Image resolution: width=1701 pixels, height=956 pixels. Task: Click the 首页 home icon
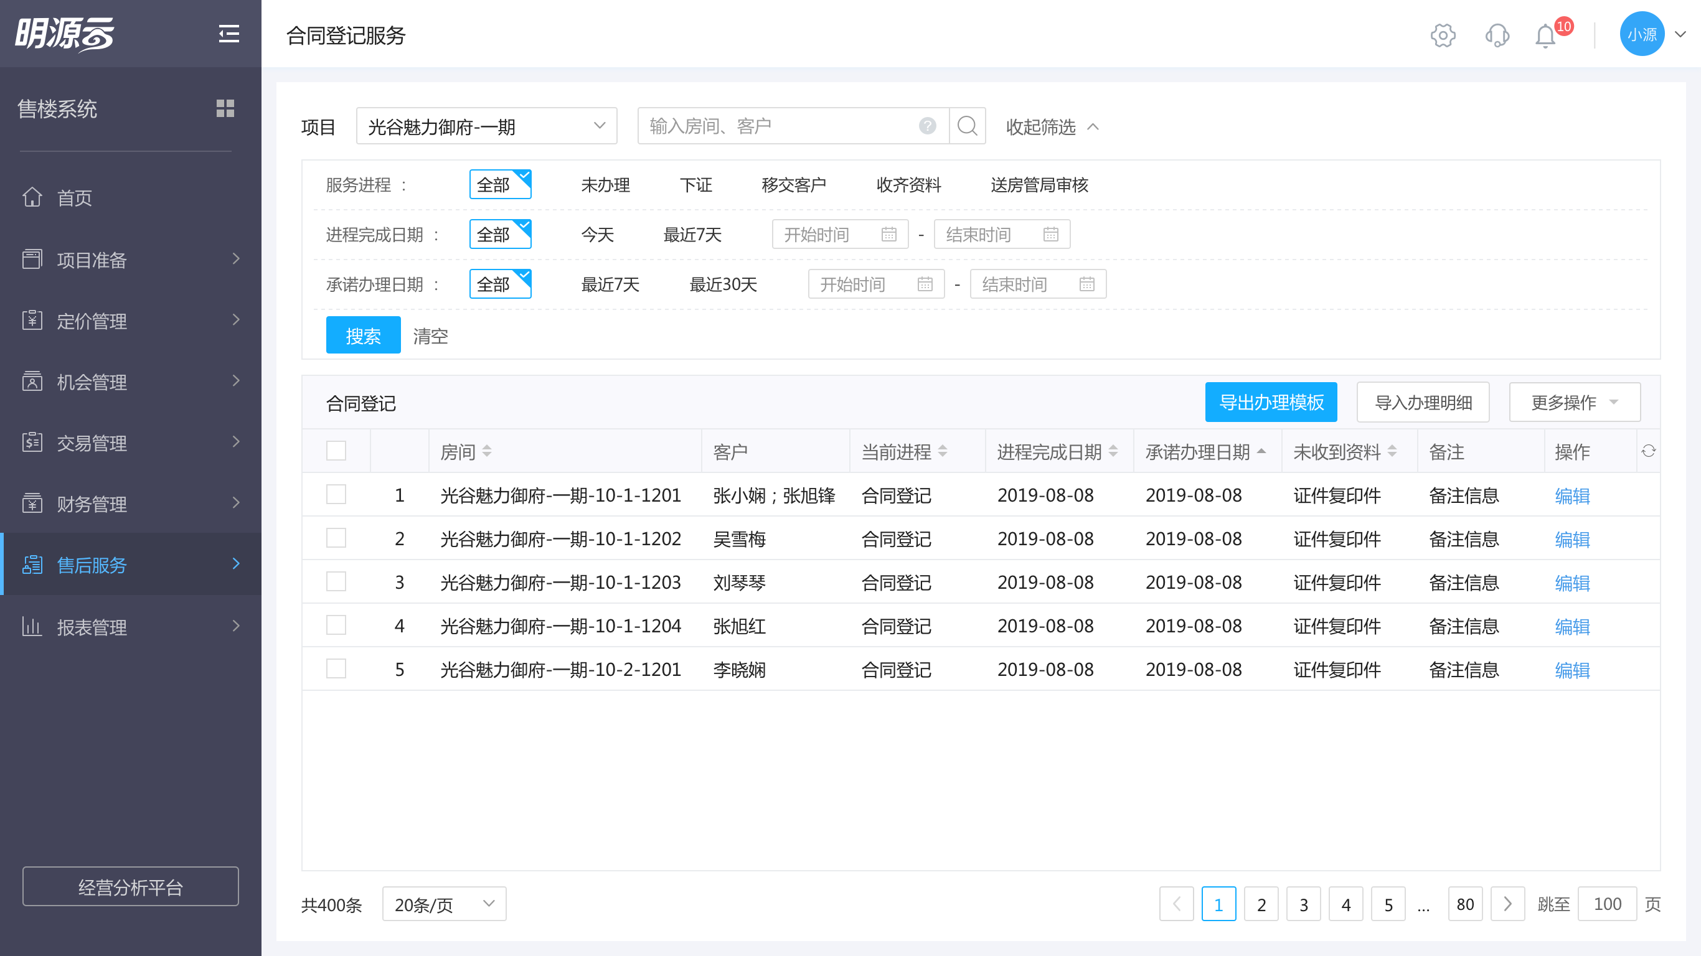[32, 197]
